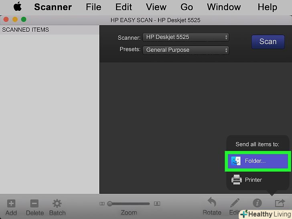The height and width of the screenshot is (219, 292).
Task: Open the info icon in toolbar
Action: tap(258, 203)
